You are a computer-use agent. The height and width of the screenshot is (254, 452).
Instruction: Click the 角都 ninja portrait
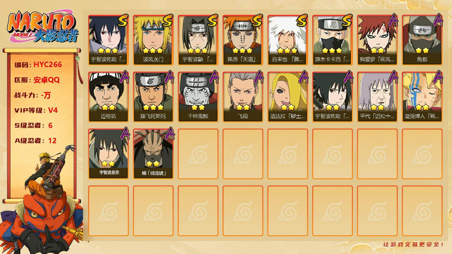click(422, 40)
